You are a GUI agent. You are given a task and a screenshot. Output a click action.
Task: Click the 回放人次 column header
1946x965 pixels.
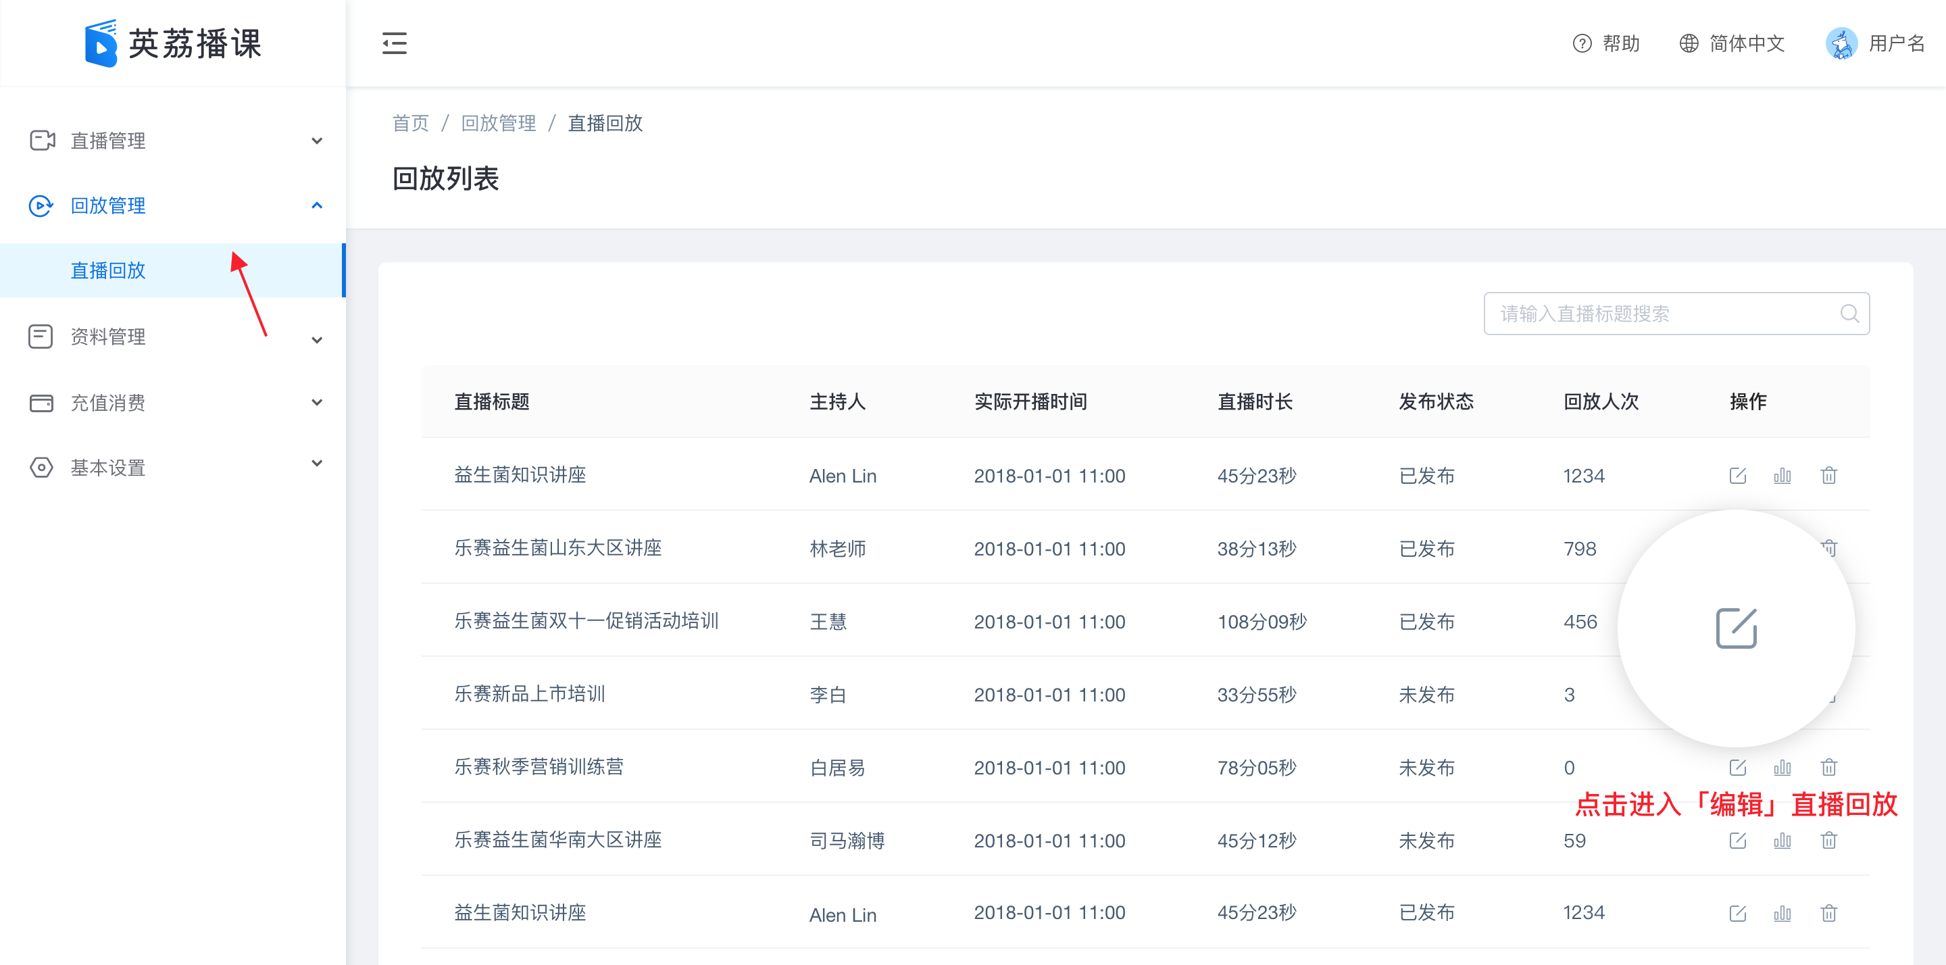[1601, 401]
